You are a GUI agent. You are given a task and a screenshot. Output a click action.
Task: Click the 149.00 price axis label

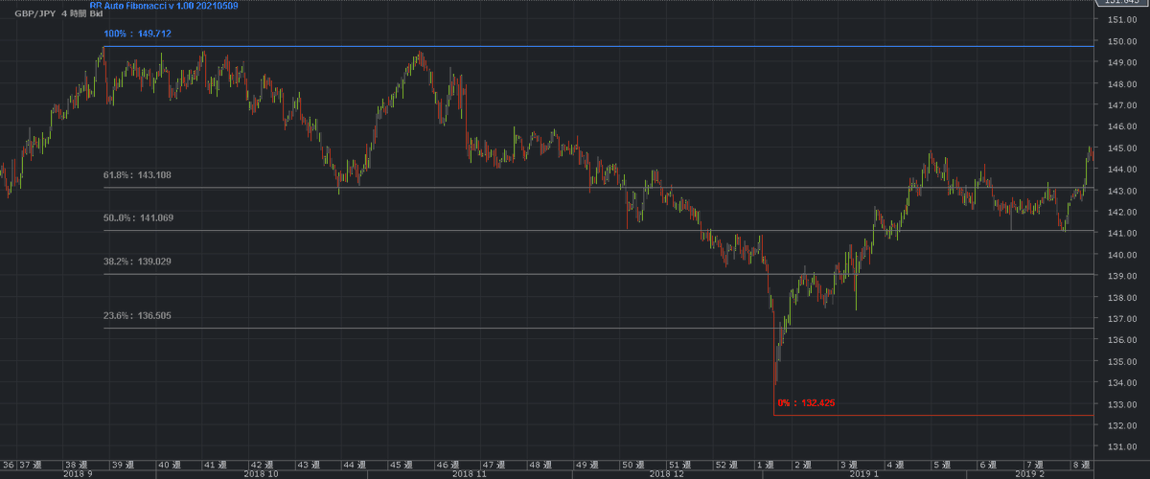coord(1120,62)
